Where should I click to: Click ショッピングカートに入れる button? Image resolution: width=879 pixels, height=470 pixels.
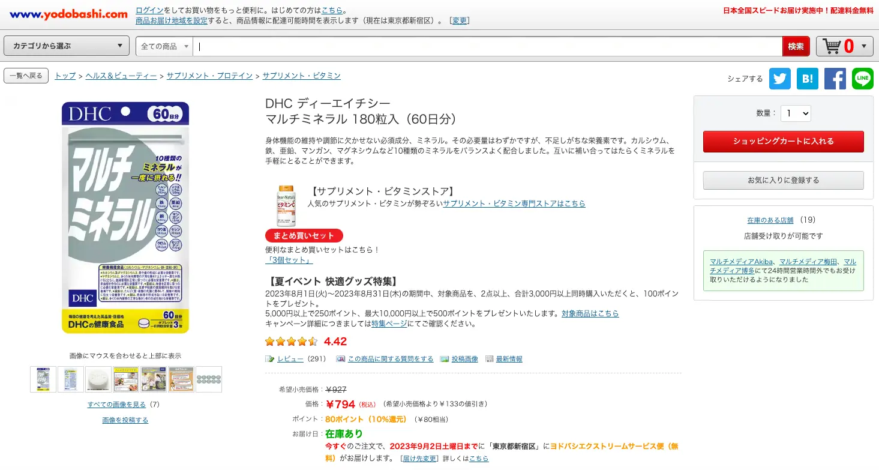tap(784, 142)
